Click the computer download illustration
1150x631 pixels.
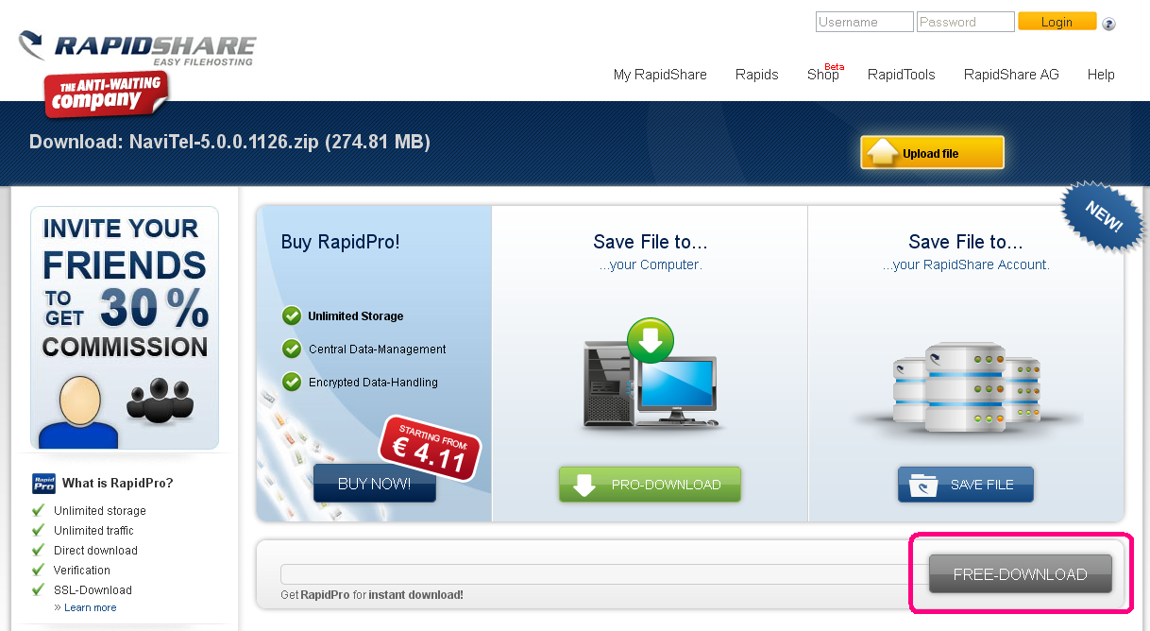pyautogui.click(x=650, y=374)
